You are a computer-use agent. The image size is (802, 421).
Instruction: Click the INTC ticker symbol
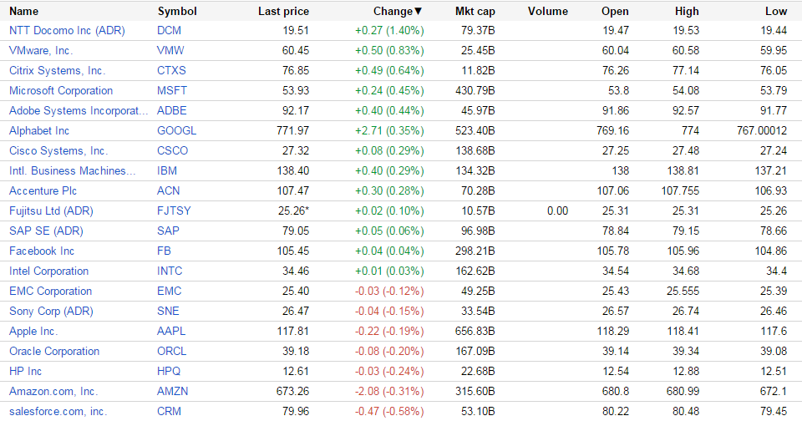tap(170, 271)
